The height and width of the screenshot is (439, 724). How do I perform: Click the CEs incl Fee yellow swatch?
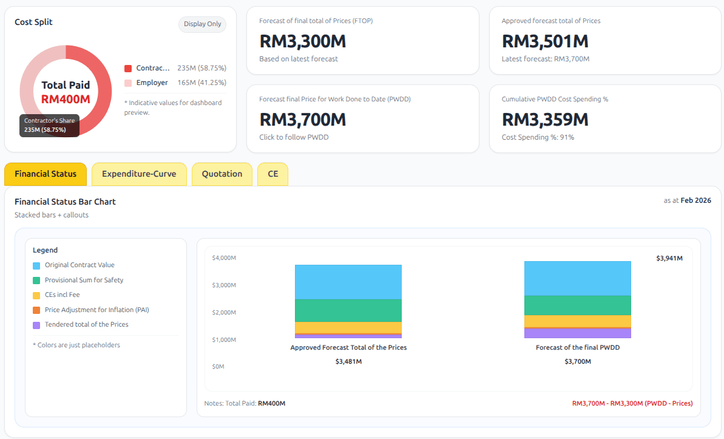point(36,295)
